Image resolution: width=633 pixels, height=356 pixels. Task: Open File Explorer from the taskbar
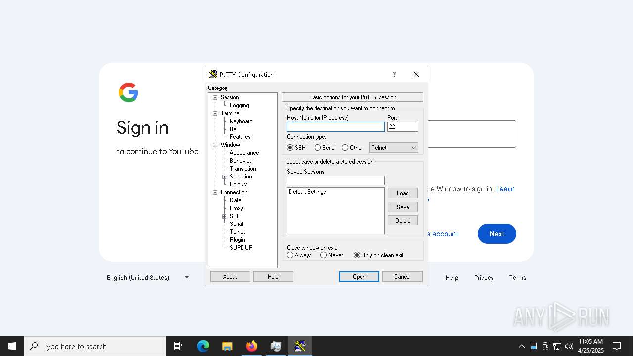[227, 346]
